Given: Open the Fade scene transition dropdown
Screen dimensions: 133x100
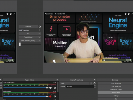Looking at the screenshot, I should point(76,83).
